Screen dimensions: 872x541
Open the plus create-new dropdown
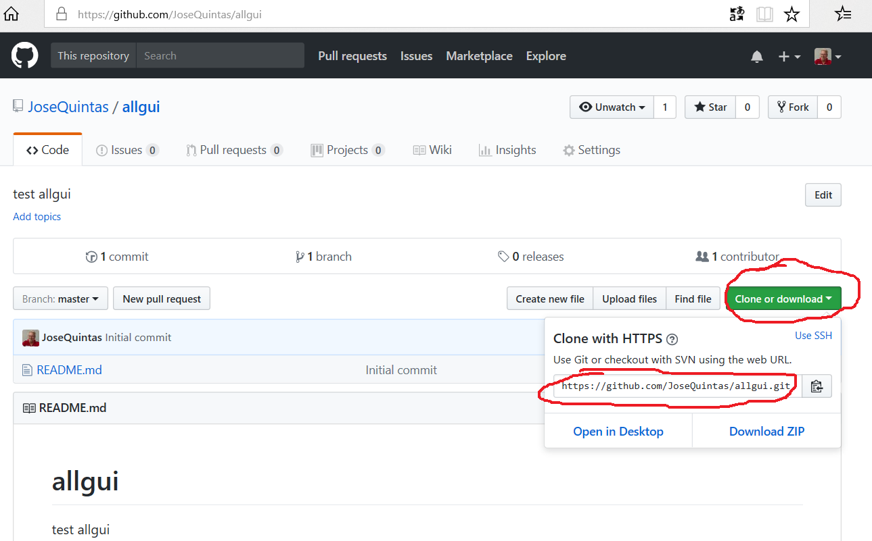tap(789, 57)
